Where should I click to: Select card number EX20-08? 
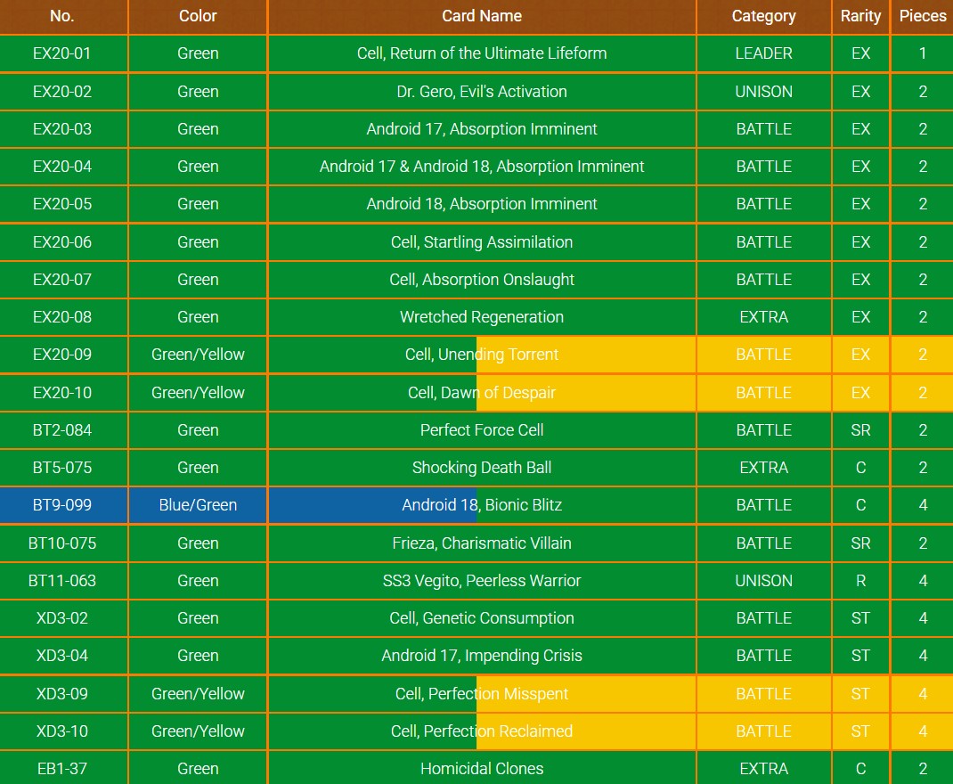point(62,317)
